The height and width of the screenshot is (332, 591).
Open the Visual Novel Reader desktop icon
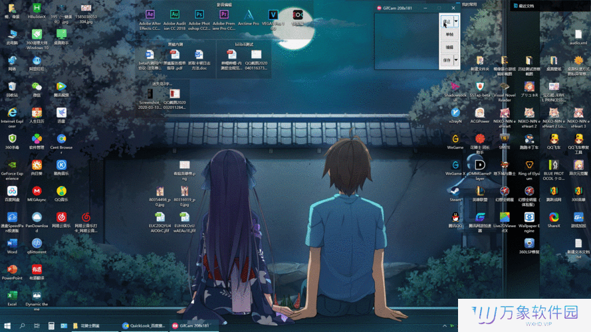tap(505, 92)
